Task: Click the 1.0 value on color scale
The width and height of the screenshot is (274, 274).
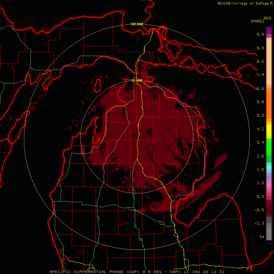Action: pos(260,183)
